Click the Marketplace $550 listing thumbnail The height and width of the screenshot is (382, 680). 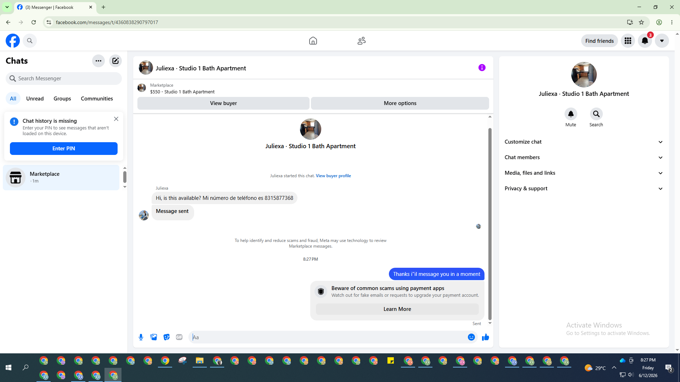tap(142, 88)
